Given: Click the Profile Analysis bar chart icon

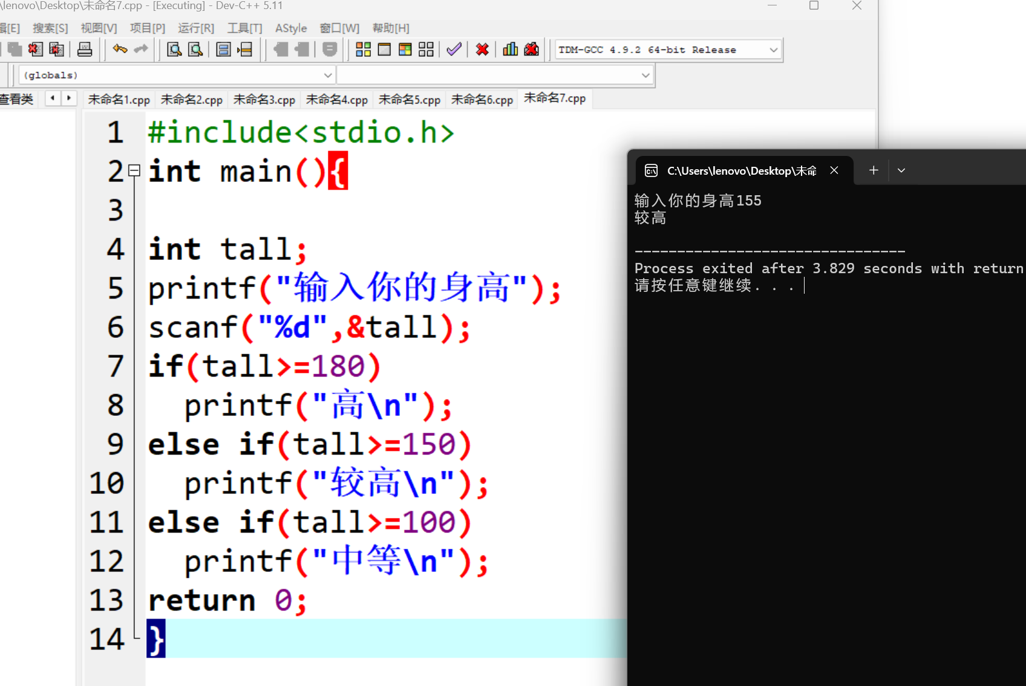Looking at the screenshot, I should [511, 50].
